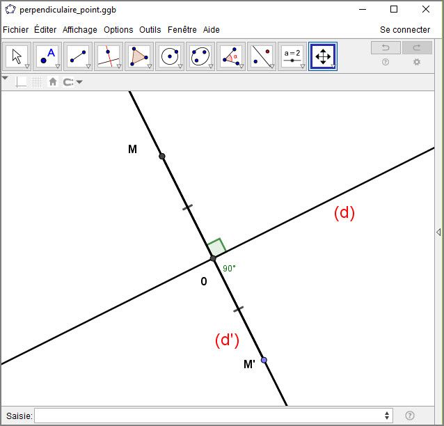Select the Perpendicular Line tool
The width and height of the screenshot is (444, 426).
click(109, 56)
